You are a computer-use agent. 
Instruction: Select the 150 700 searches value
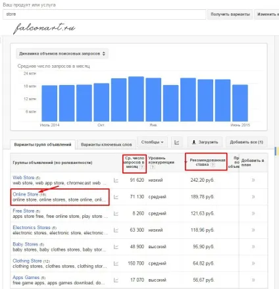pos(136,263)
